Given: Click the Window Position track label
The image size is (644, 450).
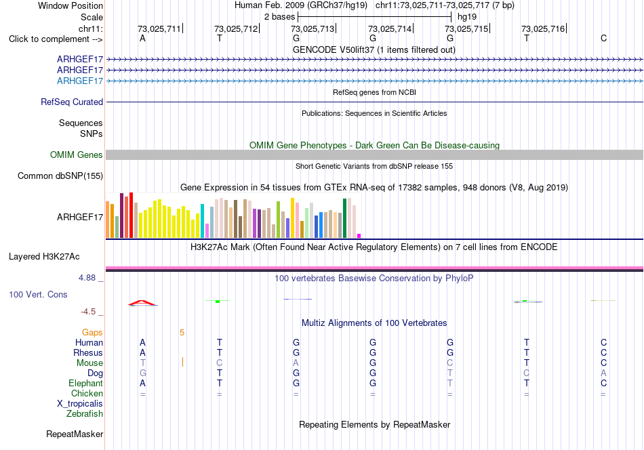Looking at the screenshot, I should pos(71,5).
